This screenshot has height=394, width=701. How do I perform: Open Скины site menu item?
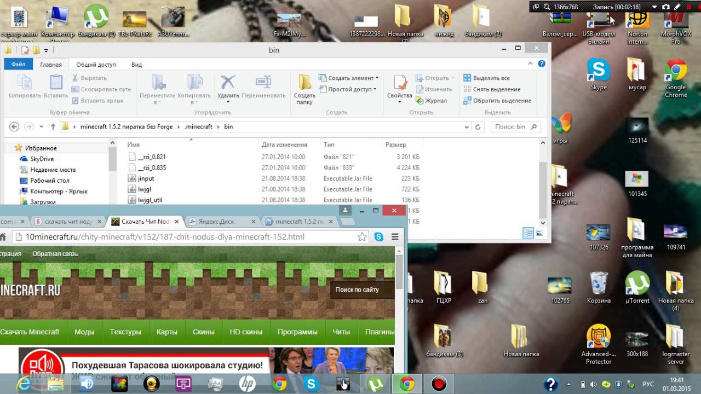pyautogui.click(x=203, y=332)
